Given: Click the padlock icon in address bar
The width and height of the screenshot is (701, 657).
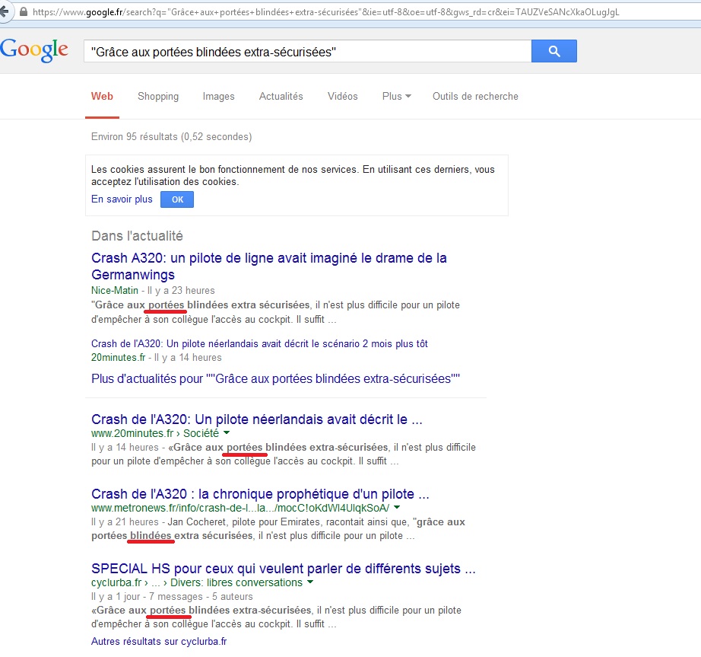Looking at the screenshot, I should click(x=24, y=12).
